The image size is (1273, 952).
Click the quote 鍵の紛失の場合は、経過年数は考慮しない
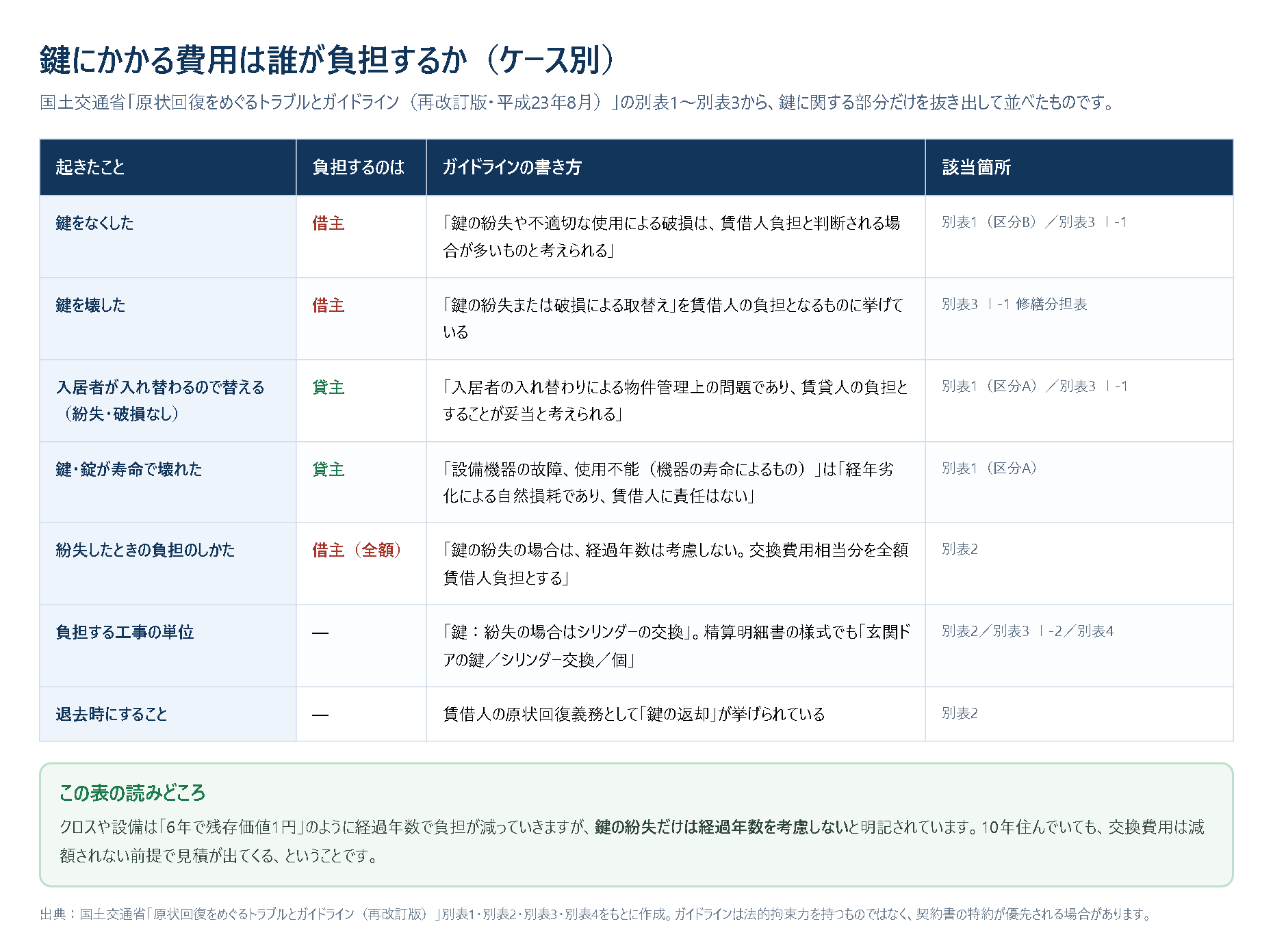click(676, 564)
